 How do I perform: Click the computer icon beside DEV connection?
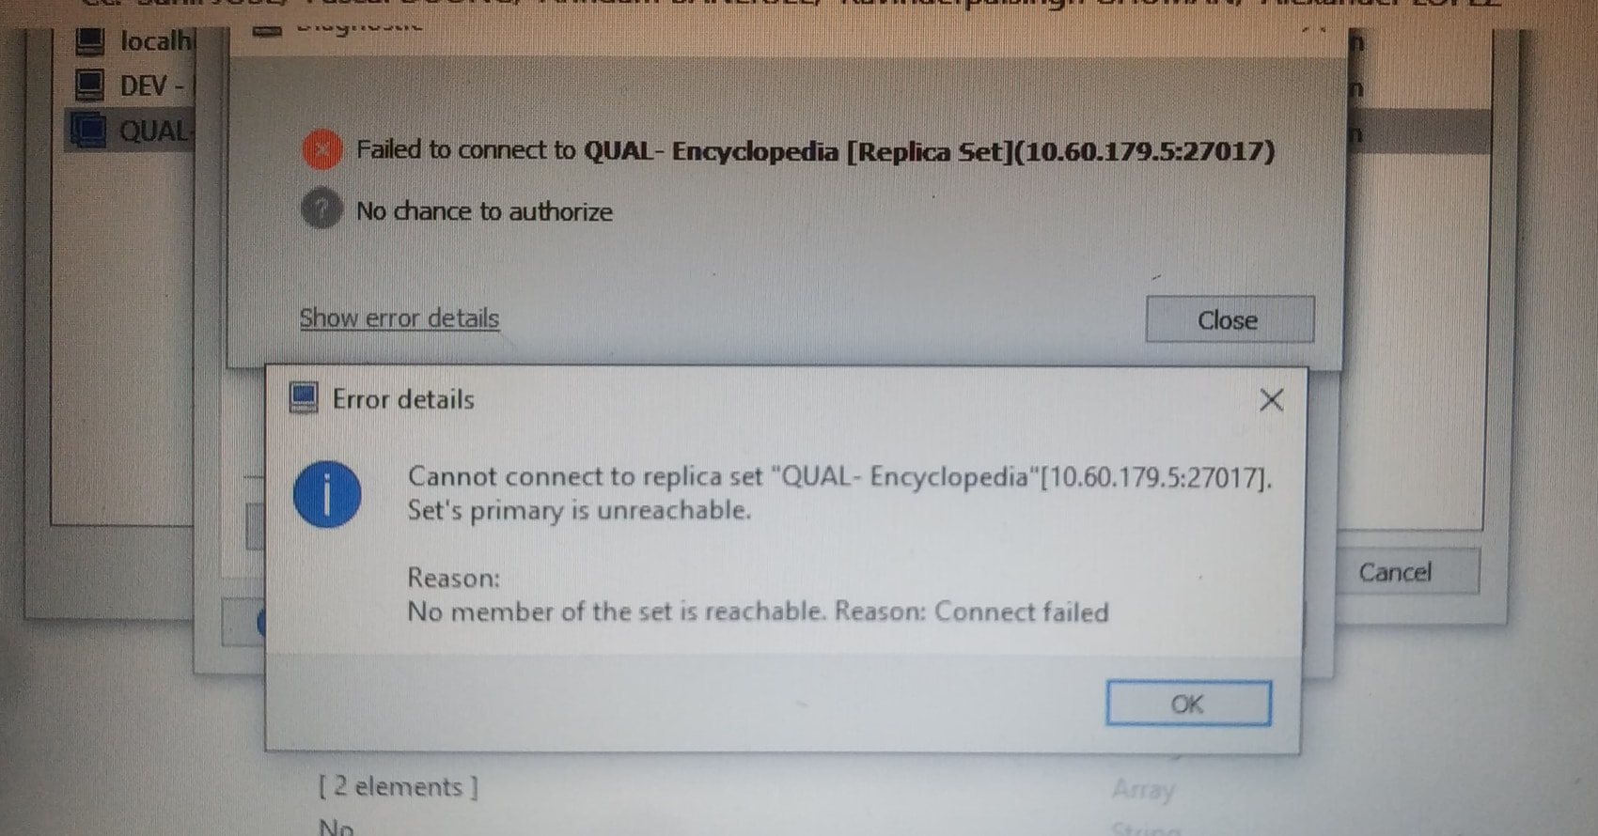click(x=89, y=85)
